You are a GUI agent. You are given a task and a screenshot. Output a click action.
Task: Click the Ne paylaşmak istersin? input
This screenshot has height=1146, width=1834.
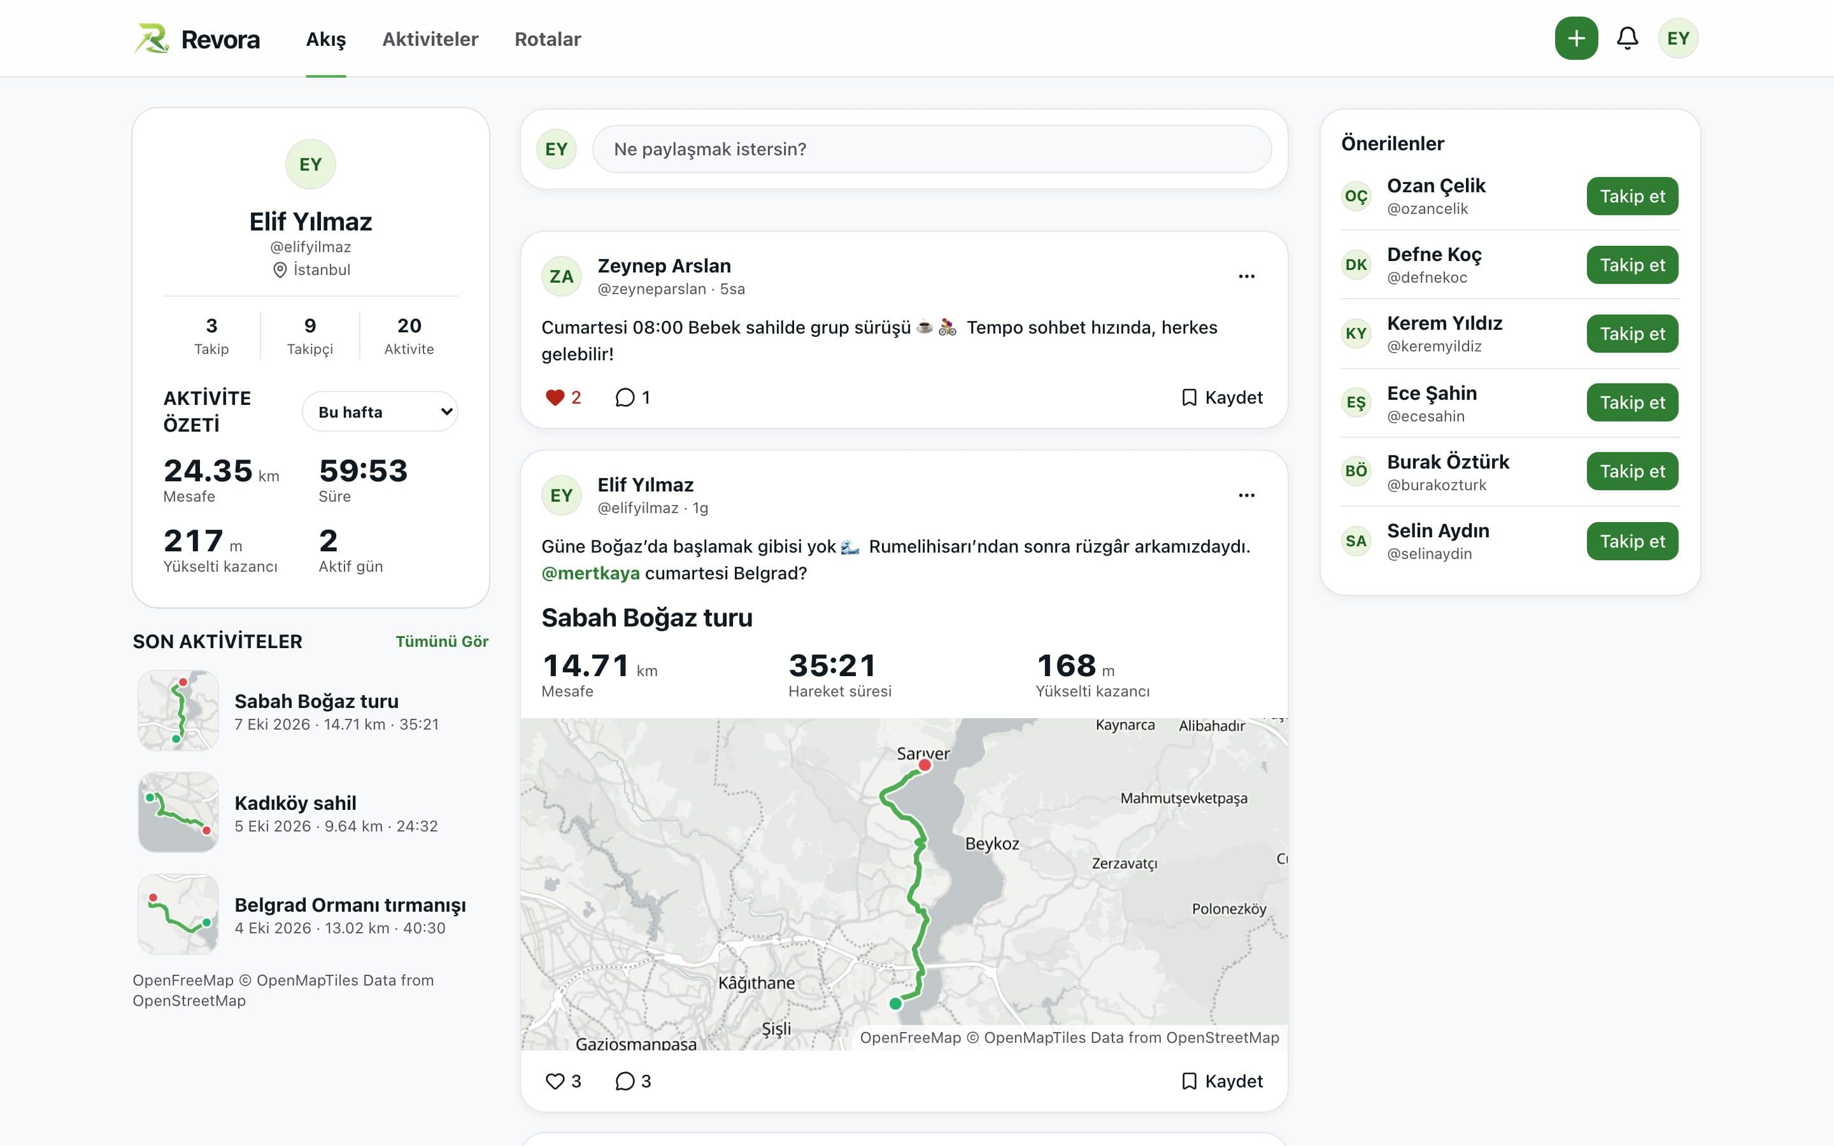pos(932,150)
